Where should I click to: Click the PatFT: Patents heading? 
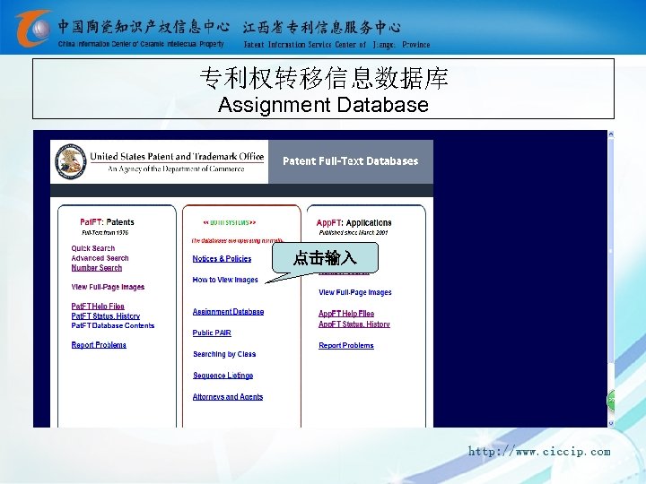(x=107, y=222)
